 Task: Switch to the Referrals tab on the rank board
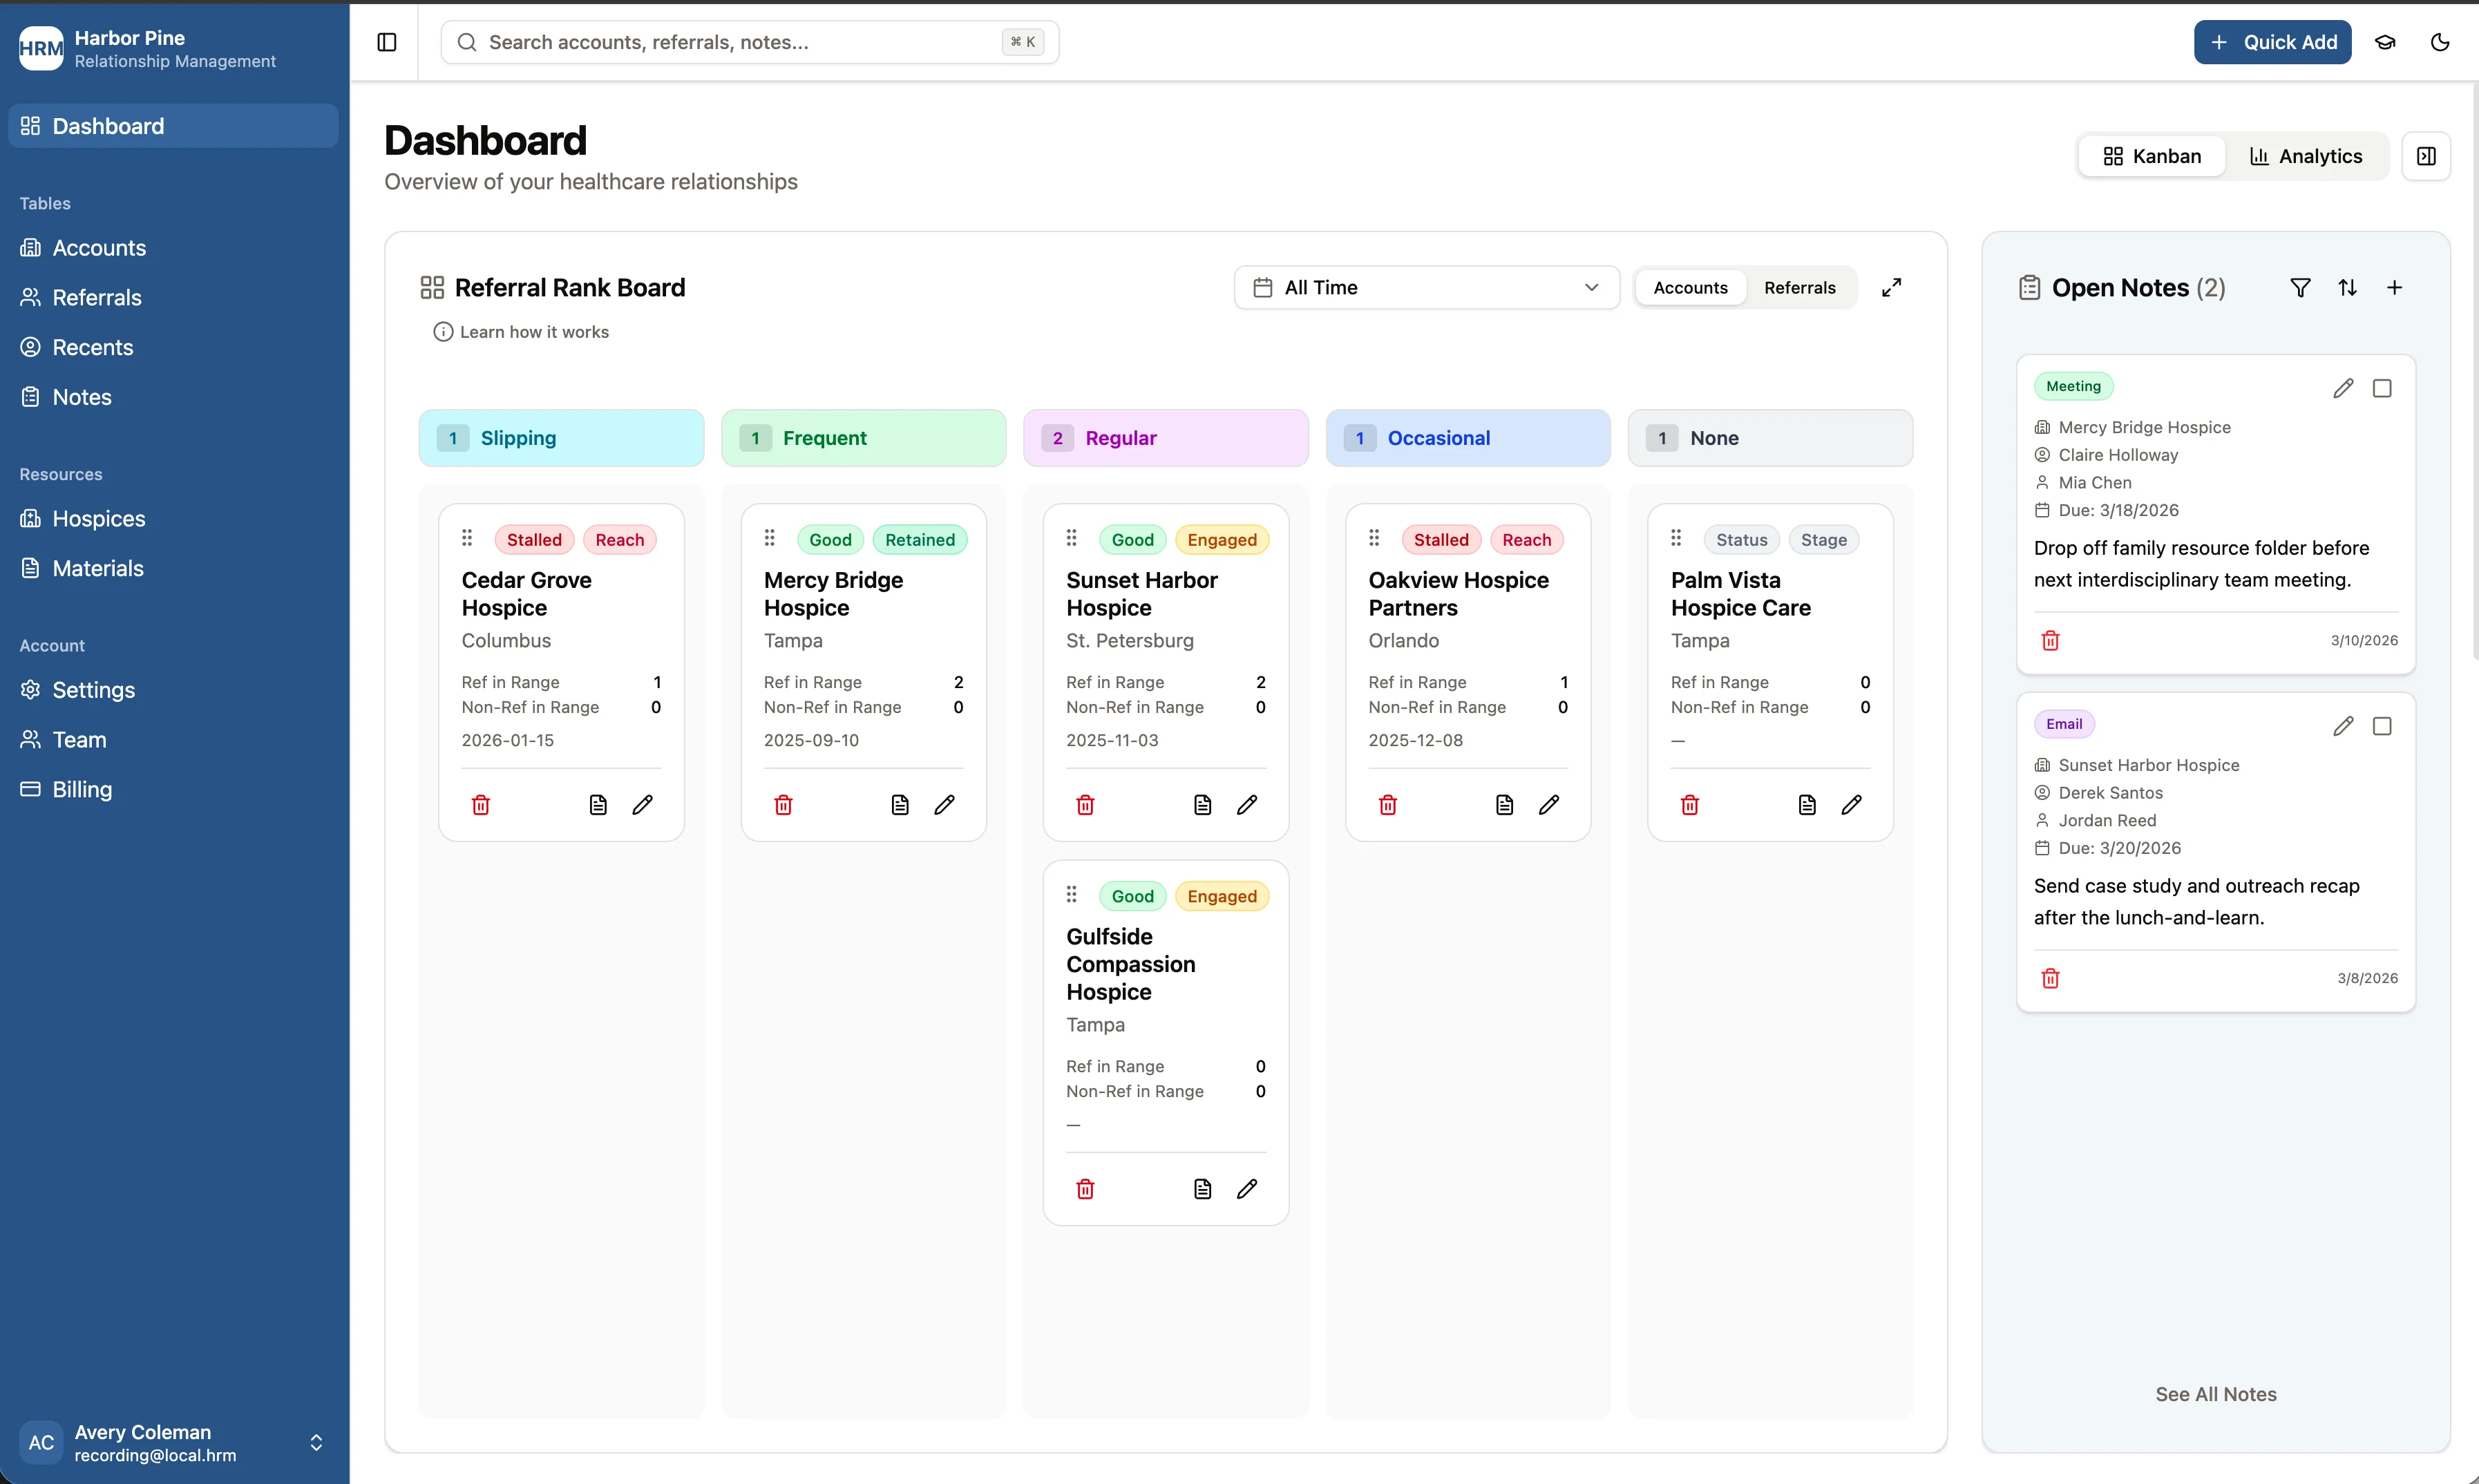click(1800, 287)
